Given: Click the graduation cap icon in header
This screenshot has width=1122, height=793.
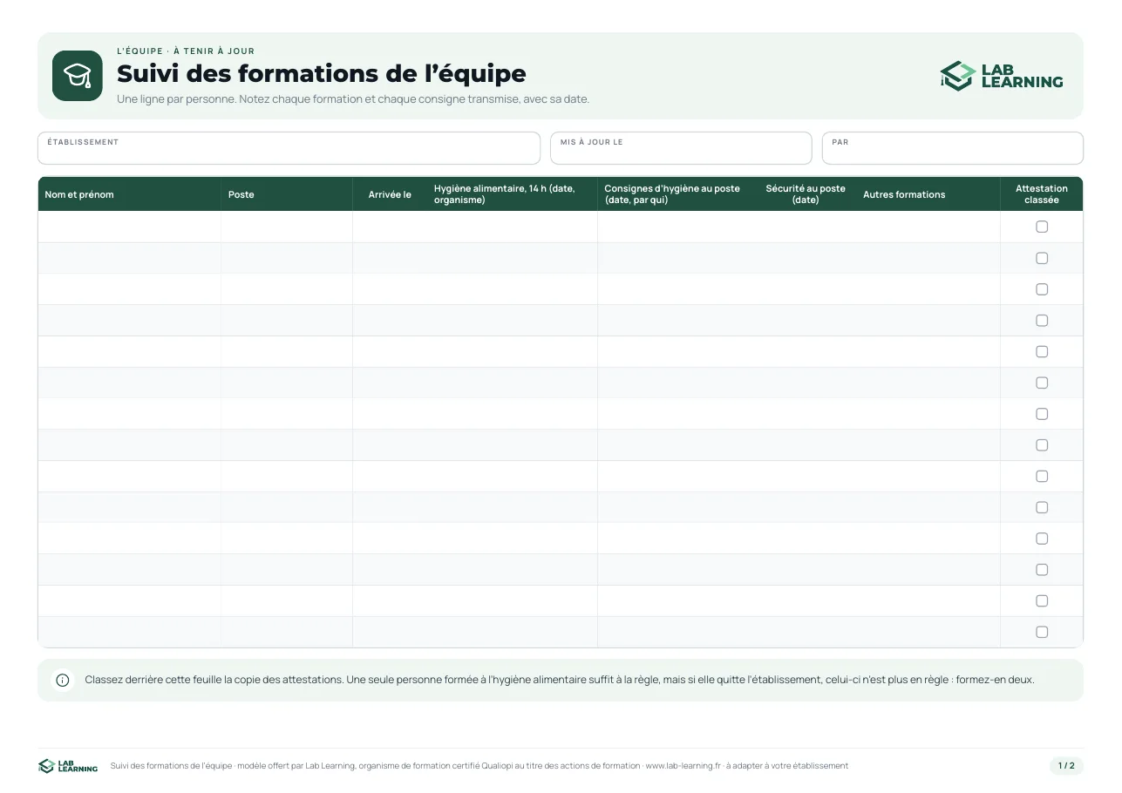Looking at the screenshot, I should (78, 76).
